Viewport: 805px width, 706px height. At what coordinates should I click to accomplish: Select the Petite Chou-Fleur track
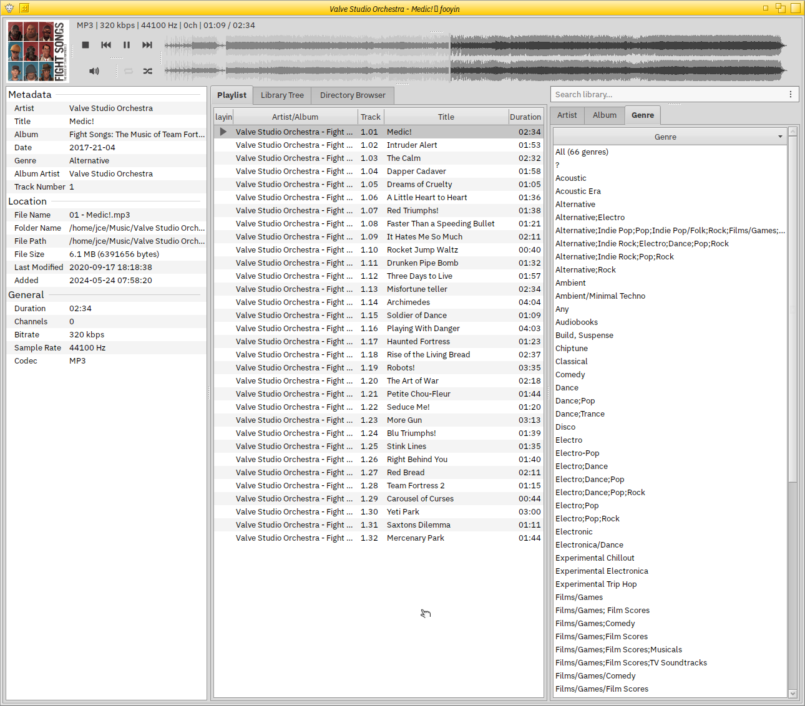(378, 394)
